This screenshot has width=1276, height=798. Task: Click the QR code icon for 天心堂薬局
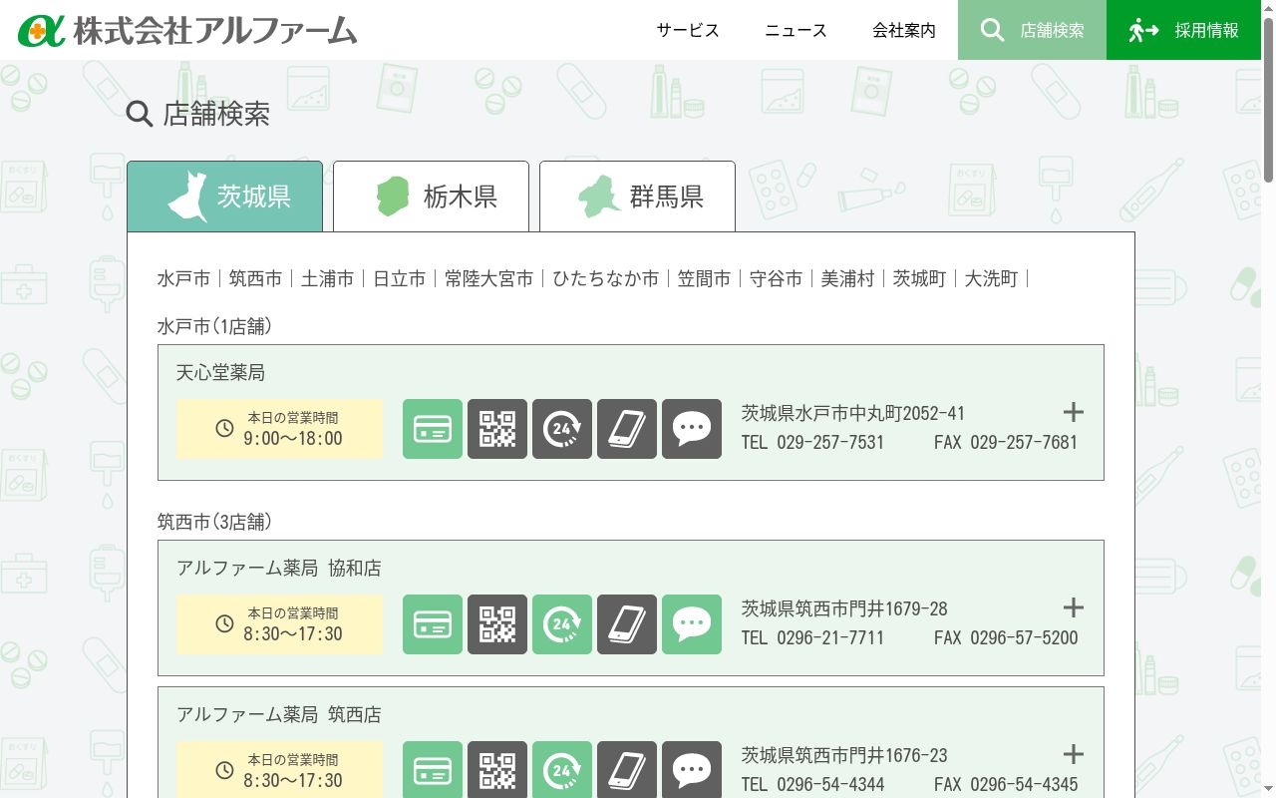pos(497,429)
